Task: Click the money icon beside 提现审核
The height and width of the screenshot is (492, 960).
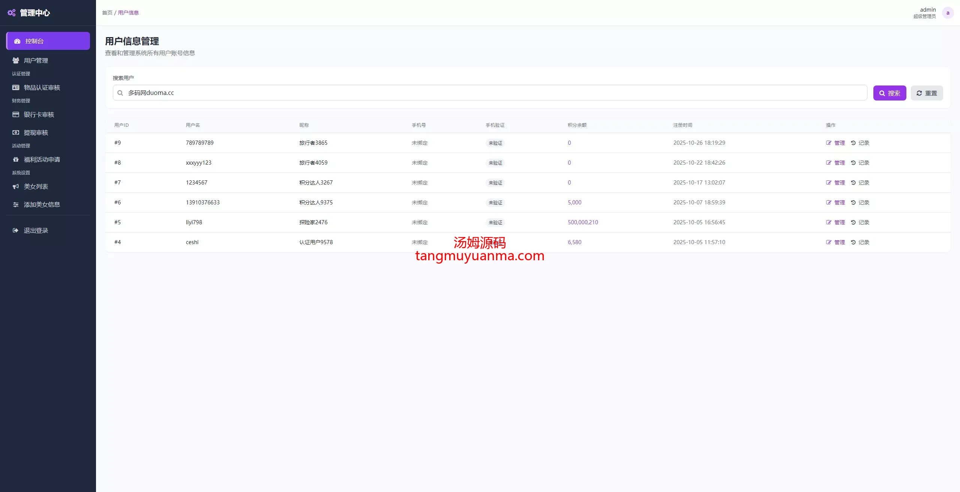Action: [16, 132]
